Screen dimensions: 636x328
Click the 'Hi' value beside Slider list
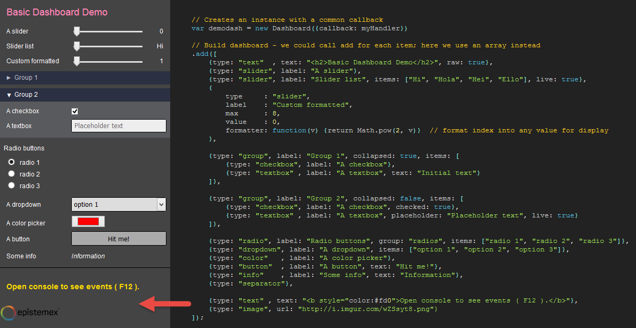click(x=160, y=46)
